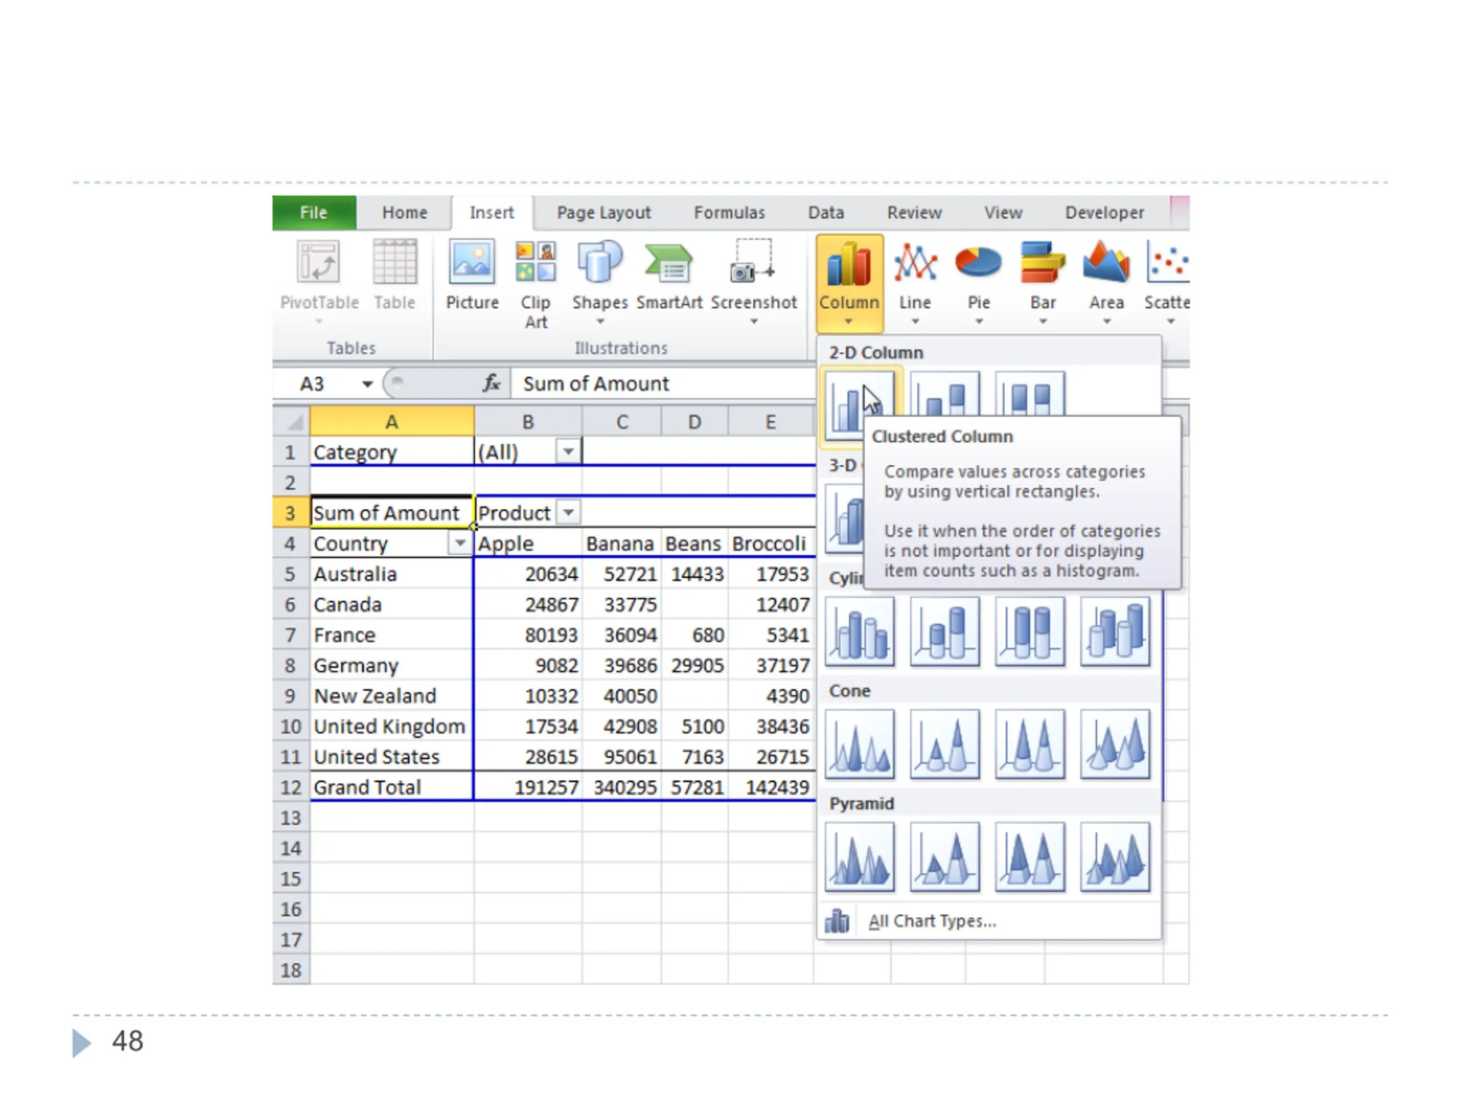Select the Clustered Pyramid chart
The width and height of the screenshot is (1461, 1096).
pos(859,857)
